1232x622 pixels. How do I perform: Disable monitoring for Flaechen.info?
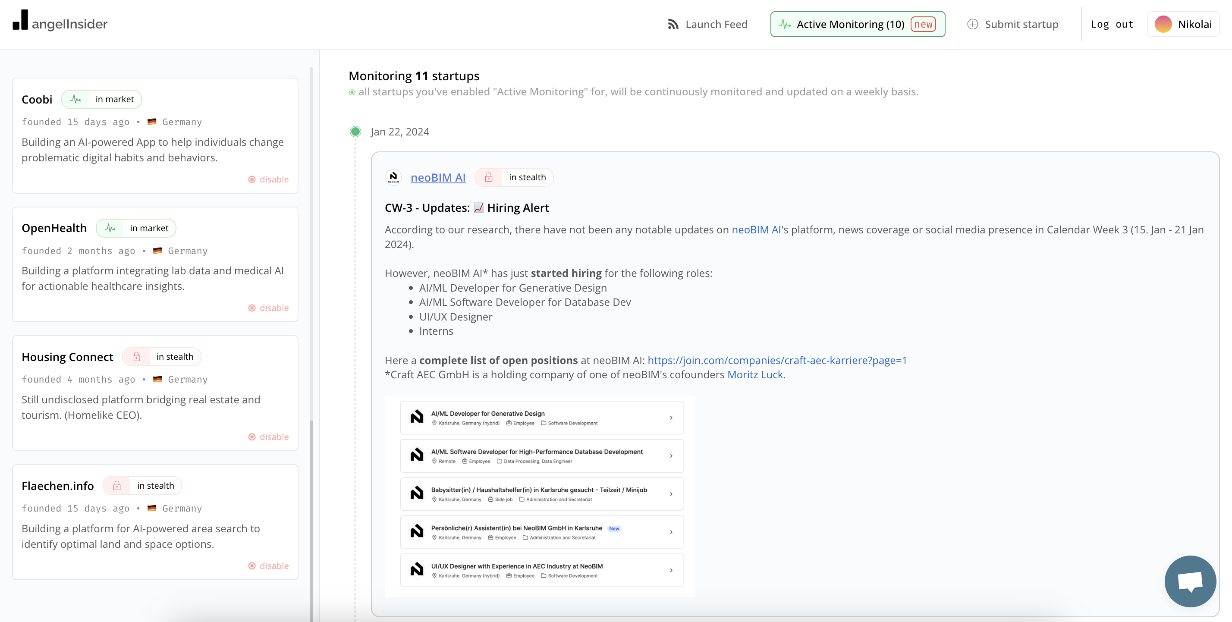point(268,565)
